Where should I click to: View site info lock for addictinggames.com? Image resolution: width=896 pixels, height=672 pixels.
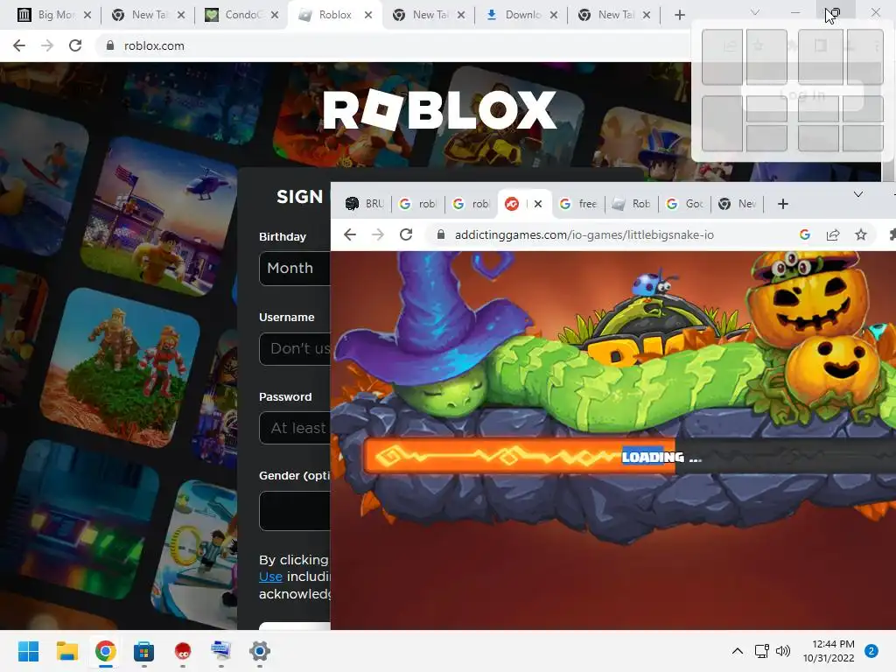[x=441, y=234]
